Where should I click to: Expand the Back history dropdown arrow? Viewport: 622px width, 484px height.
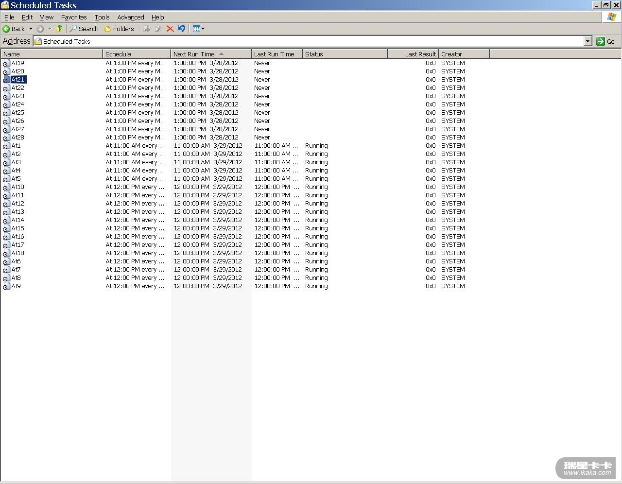click(31, 29)
